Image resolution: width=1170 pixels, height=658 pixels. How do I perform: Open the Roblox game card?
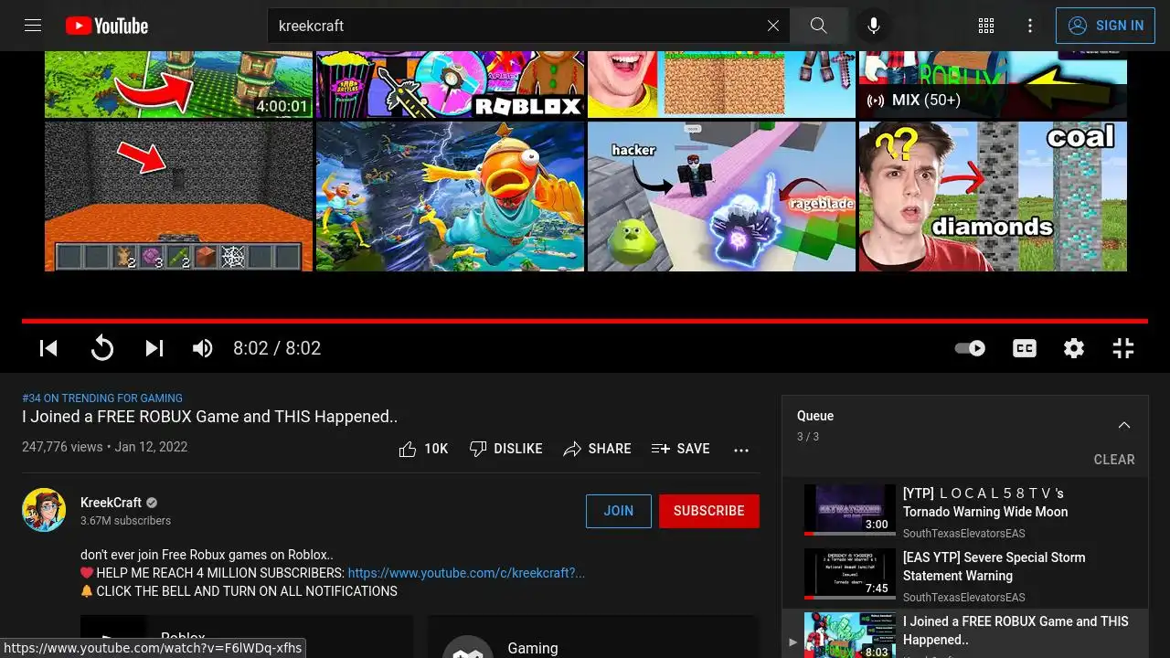[247, 637]
